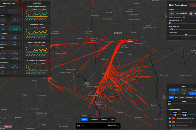Screen dimensions: 196x130
Task: Switch to the Trips view
Action: click(112, 119)
